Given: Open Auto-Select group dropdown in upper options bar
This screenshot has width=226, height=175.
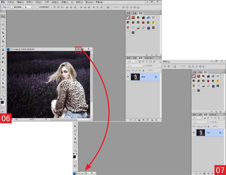Looking at the screenshot, I should pos(28,7).
